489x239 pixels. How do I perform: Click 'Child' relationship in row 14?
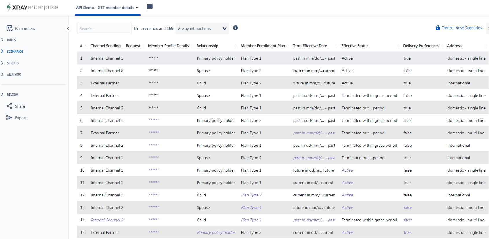point(201,220)
